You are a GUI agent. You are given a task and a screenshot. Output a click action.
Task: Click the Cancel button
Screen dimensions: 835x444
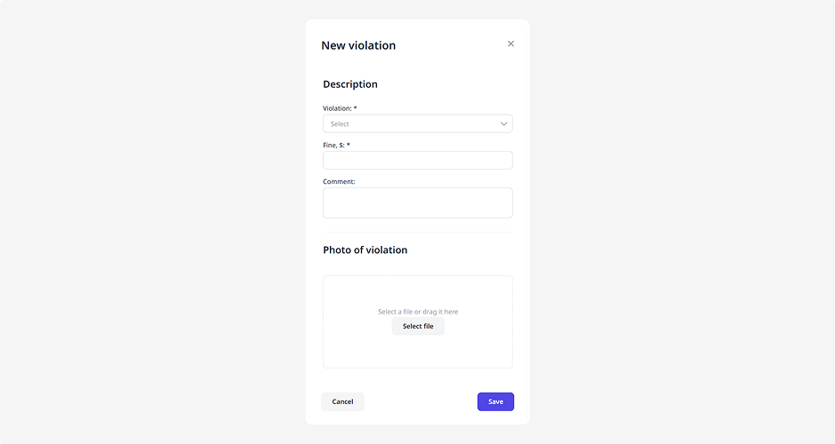[342, 402]
